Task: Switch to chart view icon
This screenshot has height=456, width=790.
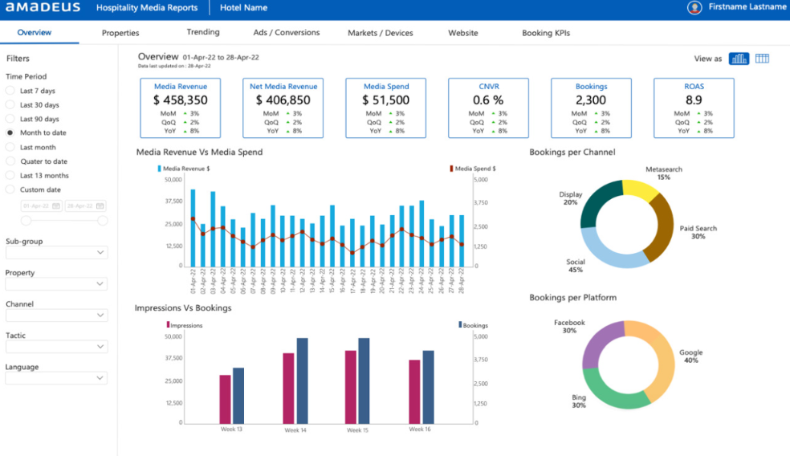Action: tap(739, 59)
